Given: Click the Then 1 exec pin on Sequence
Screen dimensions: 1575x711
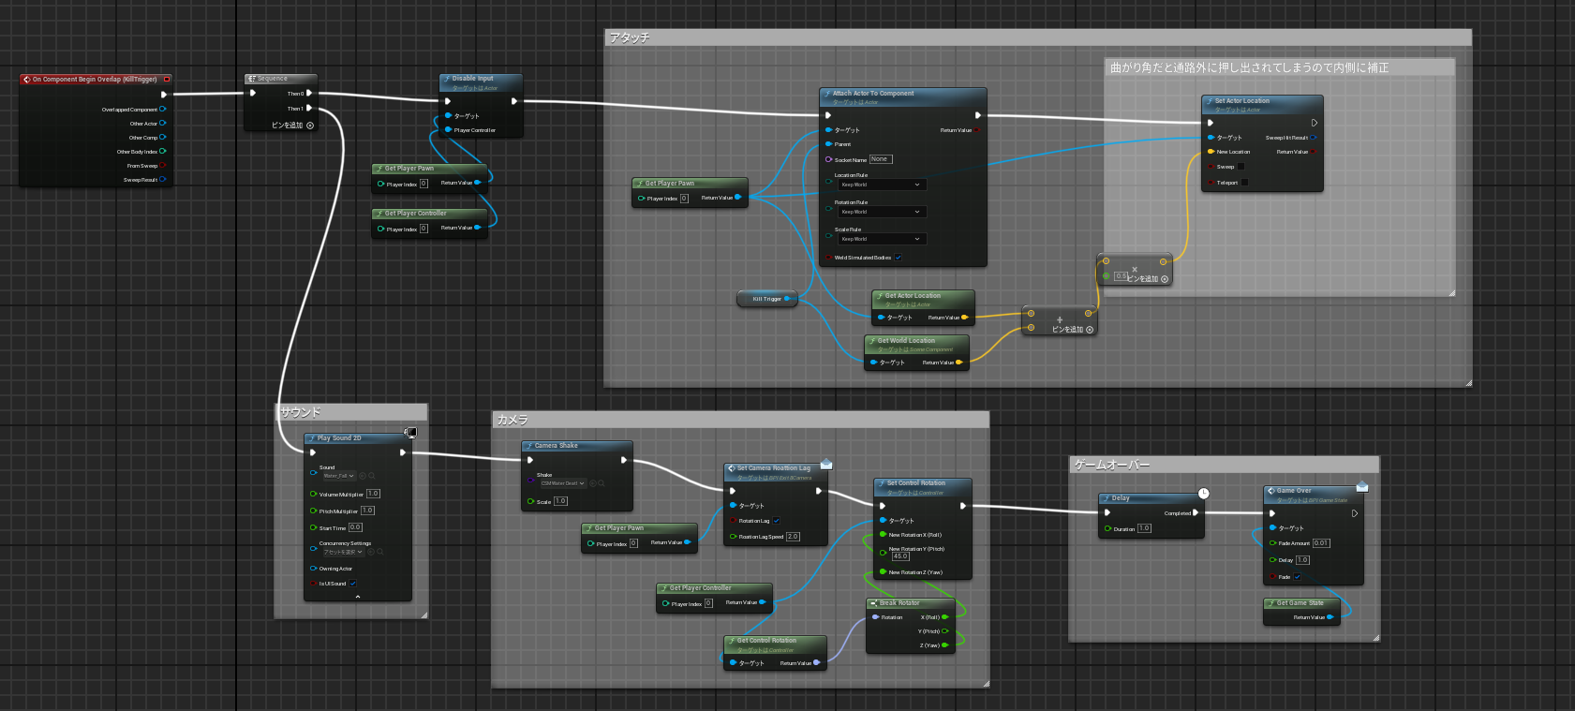Looking at the screenshot, I should click(x=309, y=108).
